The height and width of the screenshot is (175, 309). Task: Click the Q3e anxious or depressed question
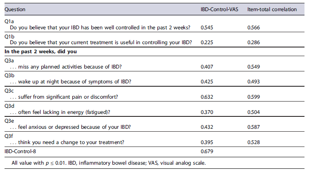[77, 126]
